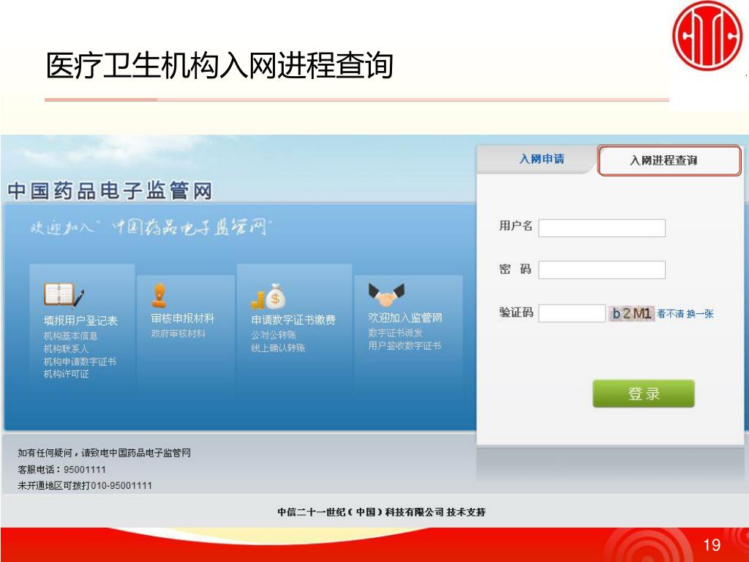The image size is (749, 562).
Task: Select 欢迎加入监管网 step heading
Action: pyautogui.click(x=405, y=318)
